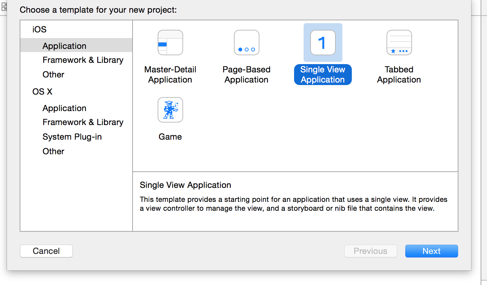Pick the Tabbed Application template icon
The image size is (487, 285).
[x=399, y=43]
